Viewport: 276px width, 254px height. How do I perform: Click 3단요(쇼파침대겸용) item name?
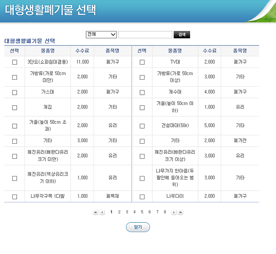(48, 62)
